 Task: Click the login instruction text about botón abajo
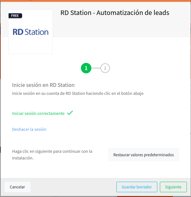78,94
